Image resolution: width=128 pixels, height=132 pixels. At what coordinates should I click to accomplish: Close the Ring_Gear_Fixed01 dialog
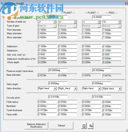coord(126,4)
